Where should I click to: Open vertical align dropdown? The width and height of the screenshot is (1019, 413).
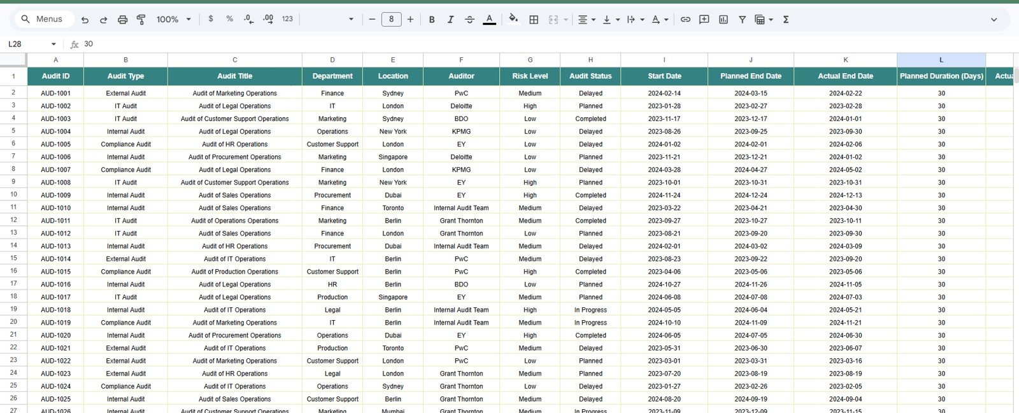pos(611,20)
